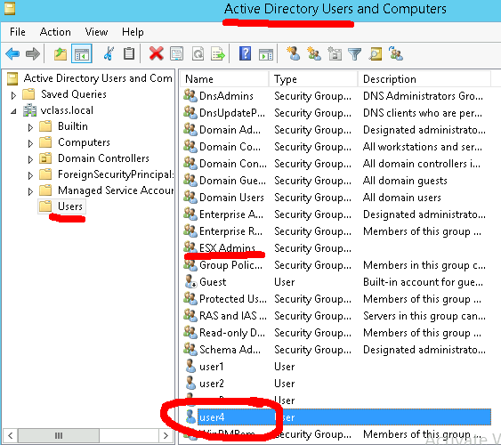Image resolution: width=501 pixels, height=445 pixels.
Task: Go back with the blue Back arrow
Action: tap(12, 53)
